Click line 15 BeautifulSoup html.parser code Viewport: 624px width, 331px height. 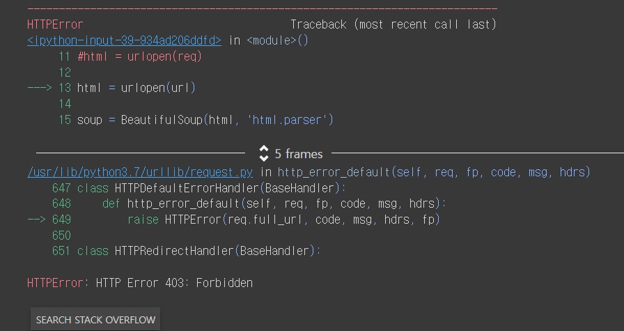pos(205,120)
